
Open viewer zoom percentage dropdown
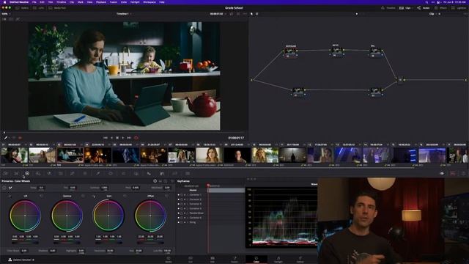click(6, 14)
